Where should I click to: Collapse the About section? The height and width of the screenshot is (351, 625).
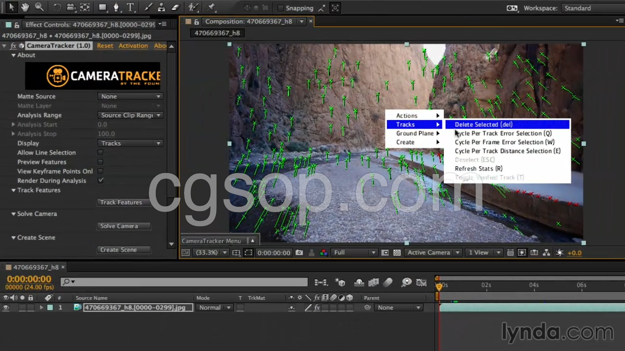click(x=14, y=55)
